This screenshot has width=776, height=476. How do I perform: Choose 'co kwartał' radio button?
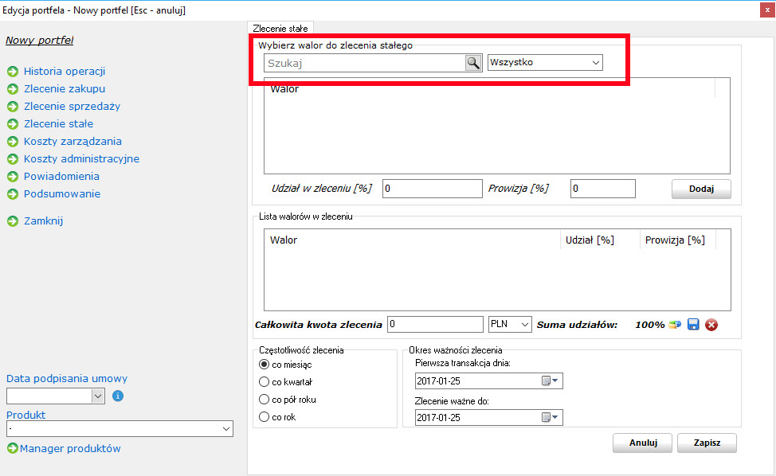coord(265,381)
